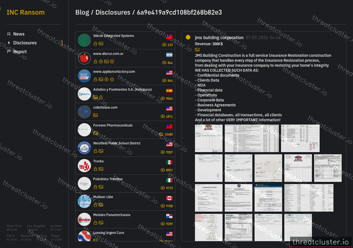This screenshot has width=353, height=248.
Task: Select Disclosures in the sidebar menu
Action: tap(25, 43)
